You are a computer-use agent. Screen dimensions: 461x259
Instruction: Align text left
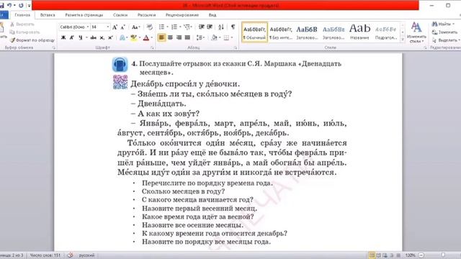pyautogui.click(x=161, y=37)
